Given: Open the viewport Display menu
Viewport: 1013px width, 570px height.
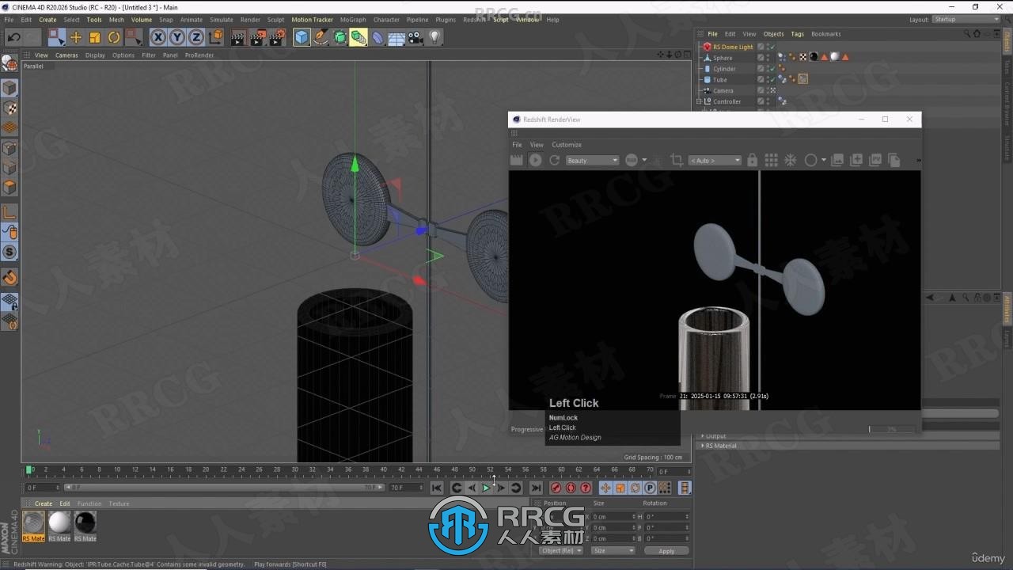Looking at the screenshot, I should pyautogui.click(x=95, y=55).
